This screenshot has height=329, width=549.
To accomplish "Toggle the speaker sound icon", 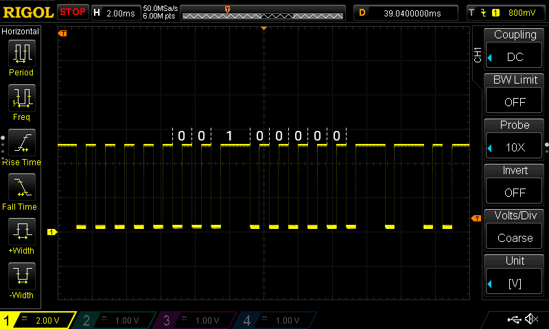I will point(531,319).
